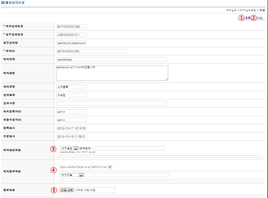Click the 심의결과 field showing 재요청
This screenshot has height=198, width=268.
pos(71,95)
